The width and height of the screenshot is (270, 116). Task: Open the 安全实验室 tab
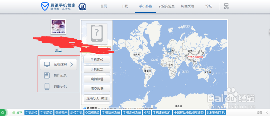pos(167,6)
